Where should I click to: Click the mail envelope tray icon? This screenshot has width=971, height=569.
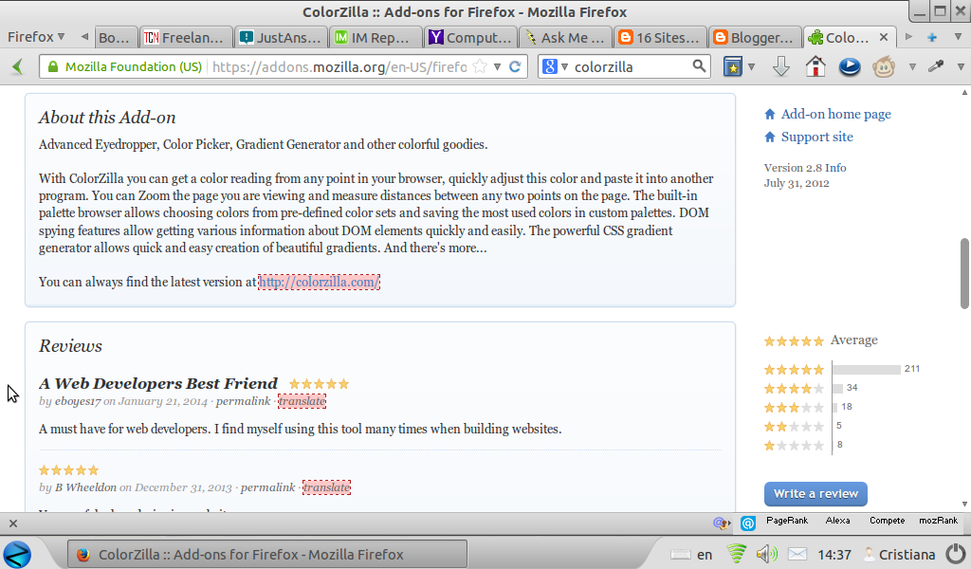coord(797,554)
